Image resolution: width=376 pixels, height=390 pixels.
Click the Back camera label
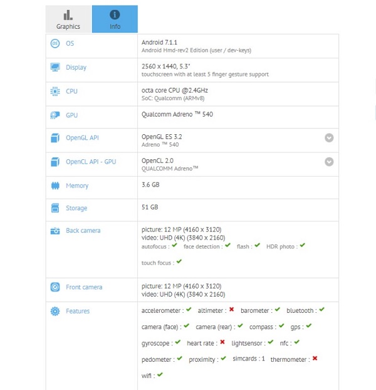click(x=83, y=231)
